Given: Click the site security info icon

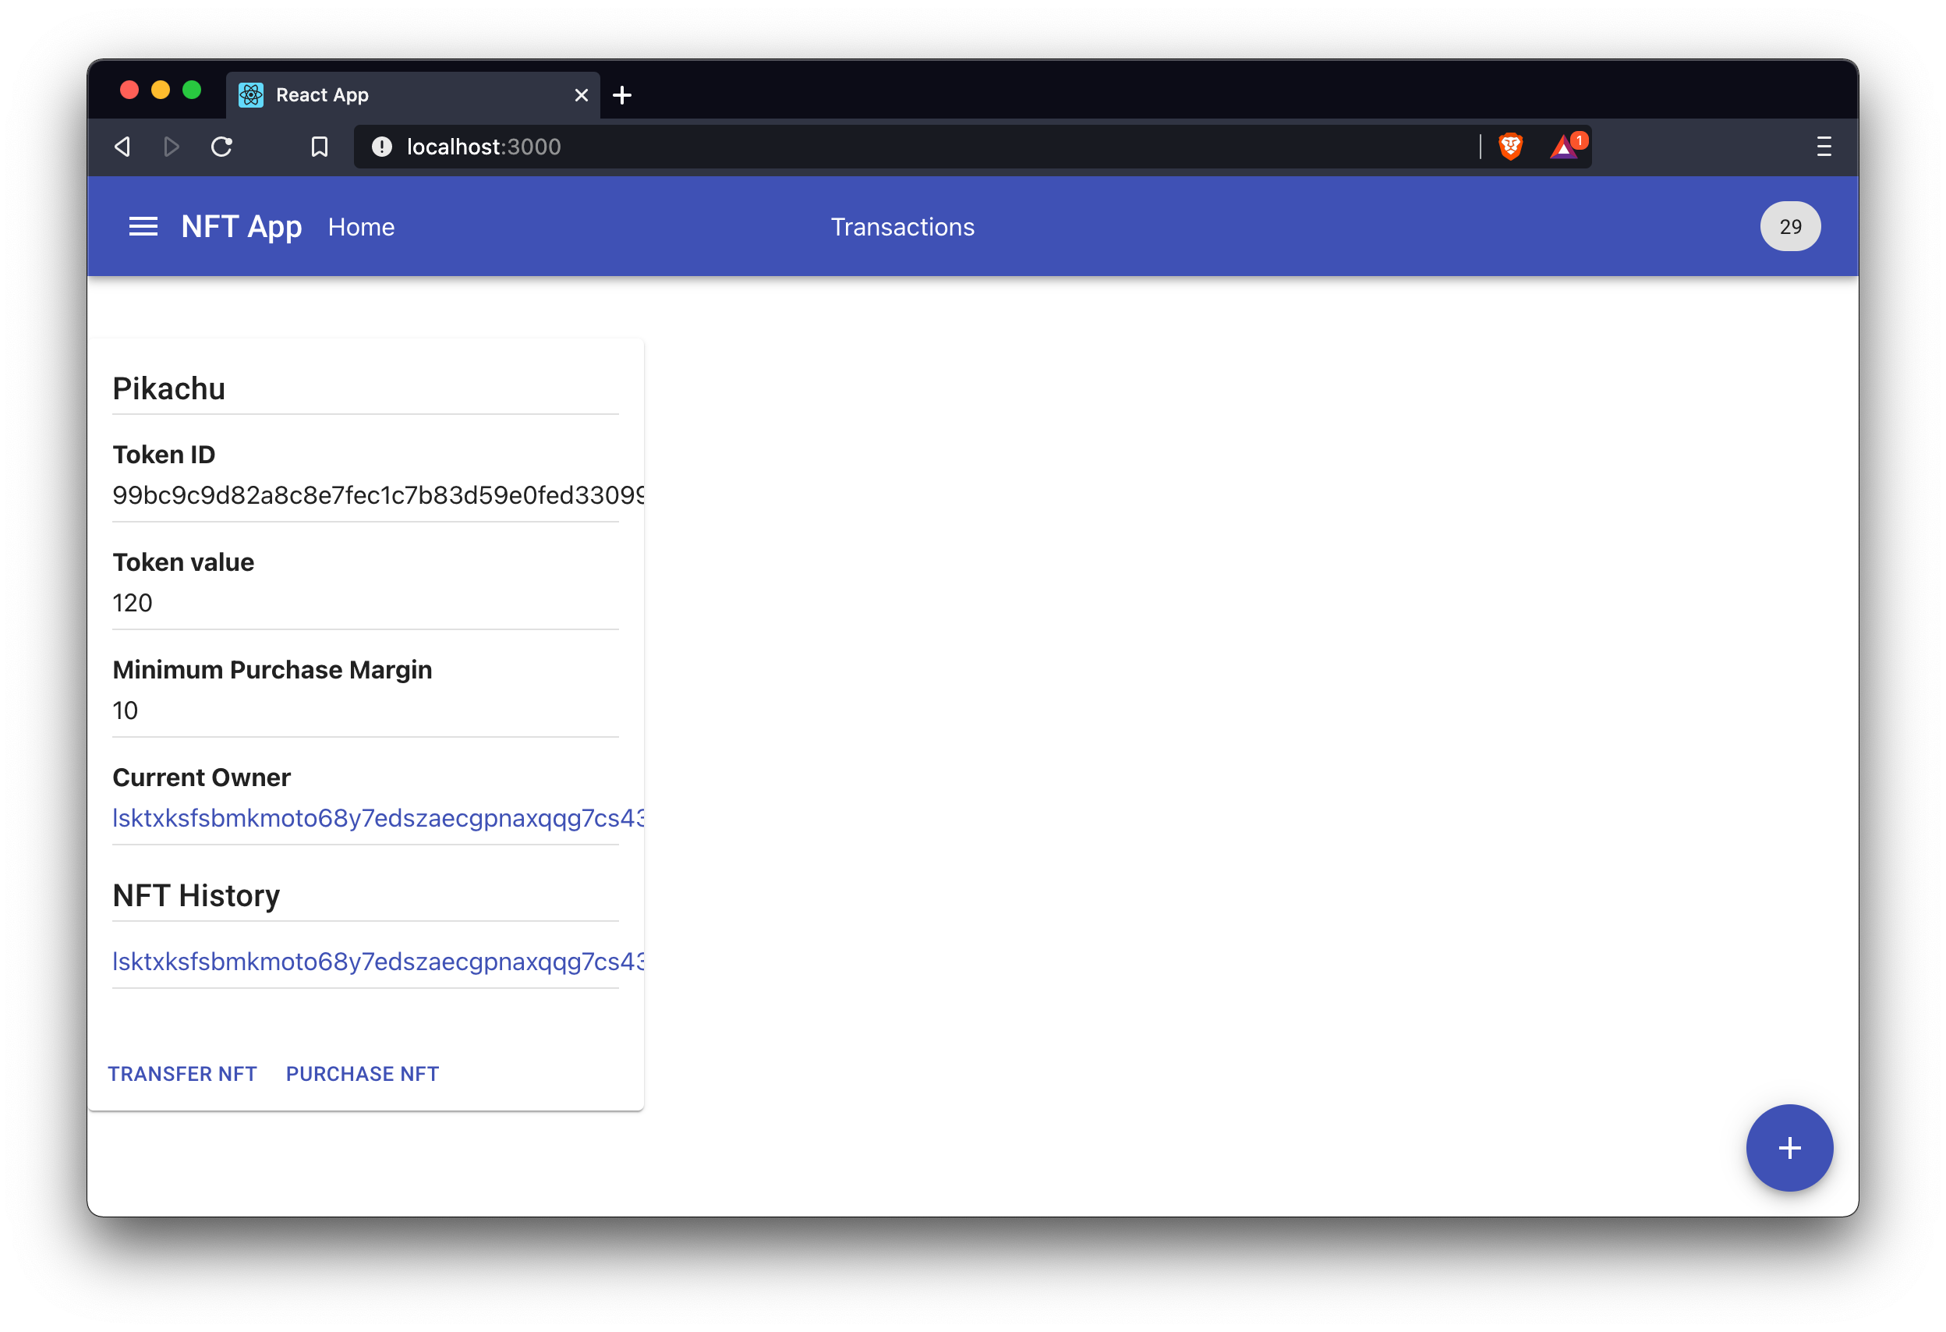Looking at the screenshot, I should tap(382, 147).
